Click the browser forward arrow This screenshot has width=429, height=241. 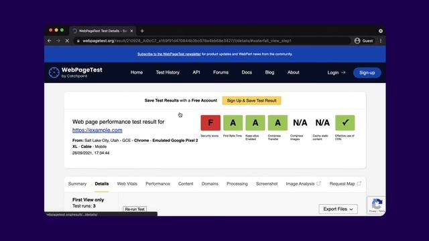58,41
